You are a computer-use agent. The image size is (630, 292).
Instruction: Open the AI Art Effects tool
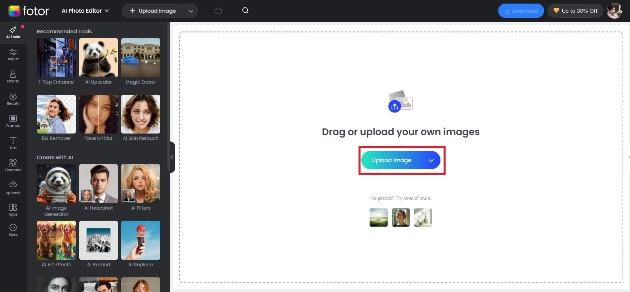click(x=56, y=244)
